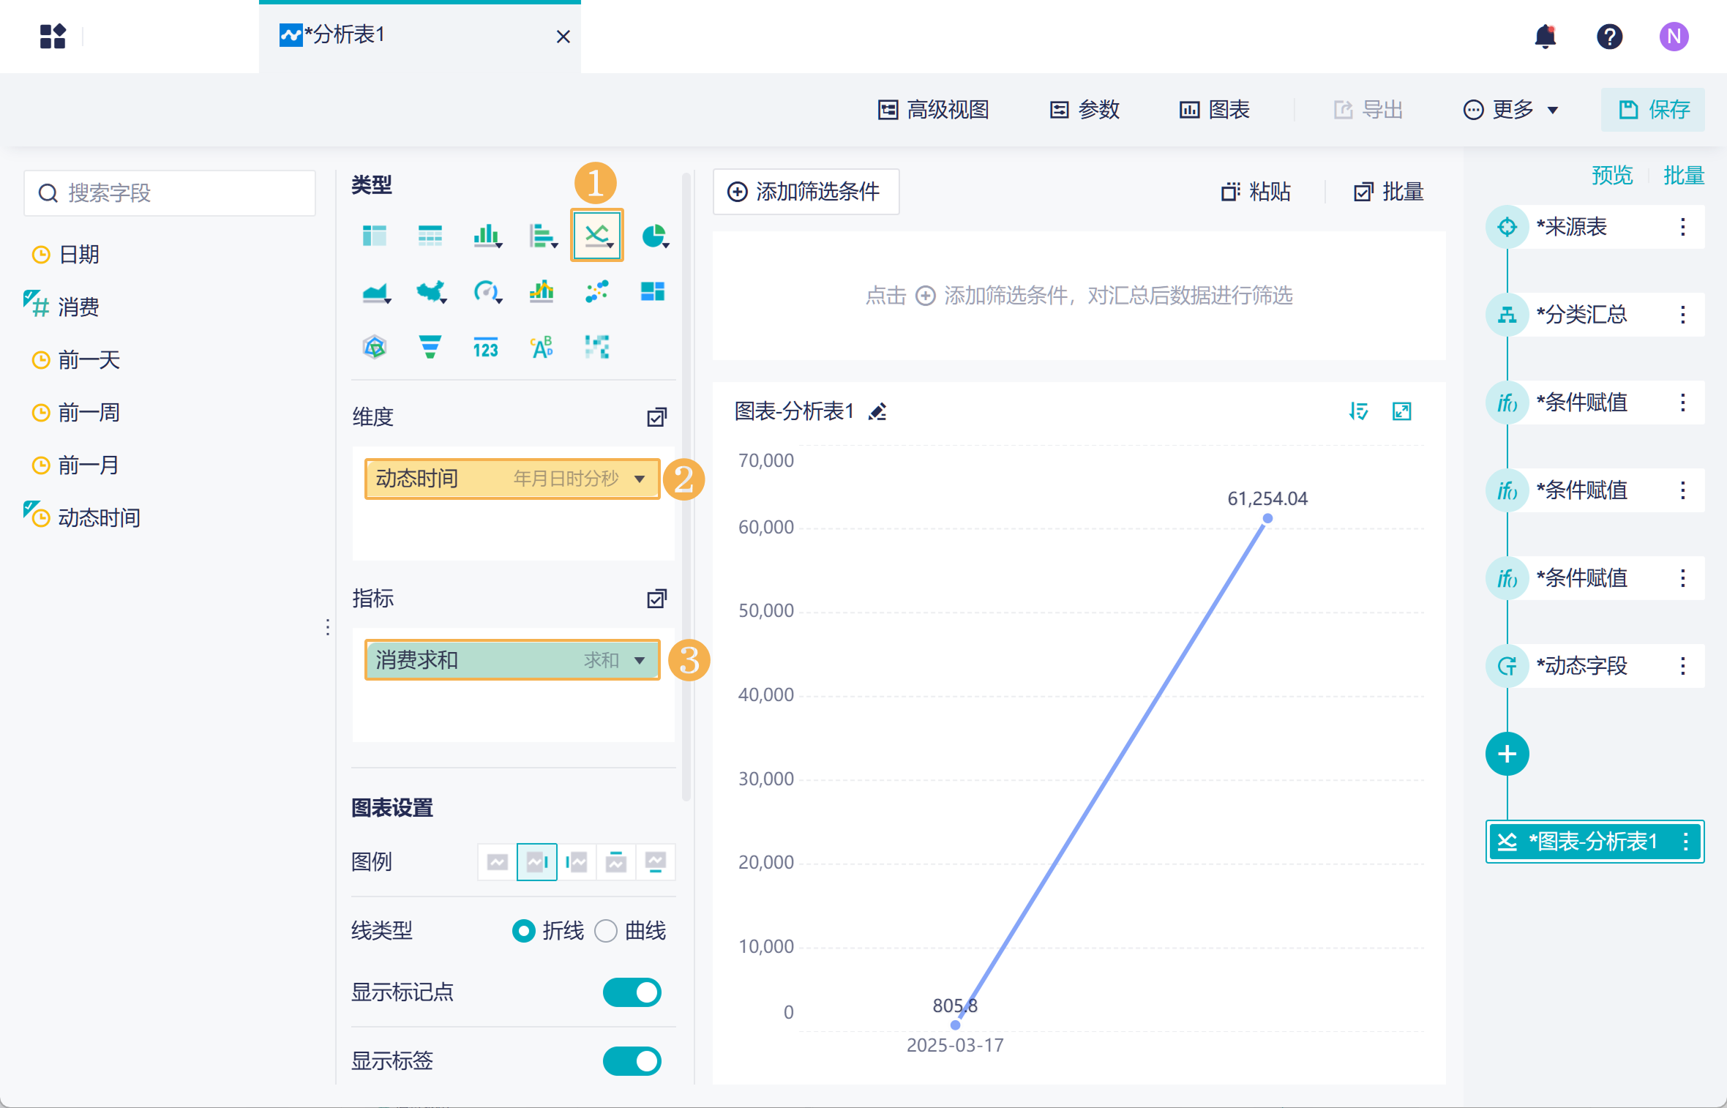1727x1108 pixels.
Task: Choose the map chart type icon
Action: [430, 291]
